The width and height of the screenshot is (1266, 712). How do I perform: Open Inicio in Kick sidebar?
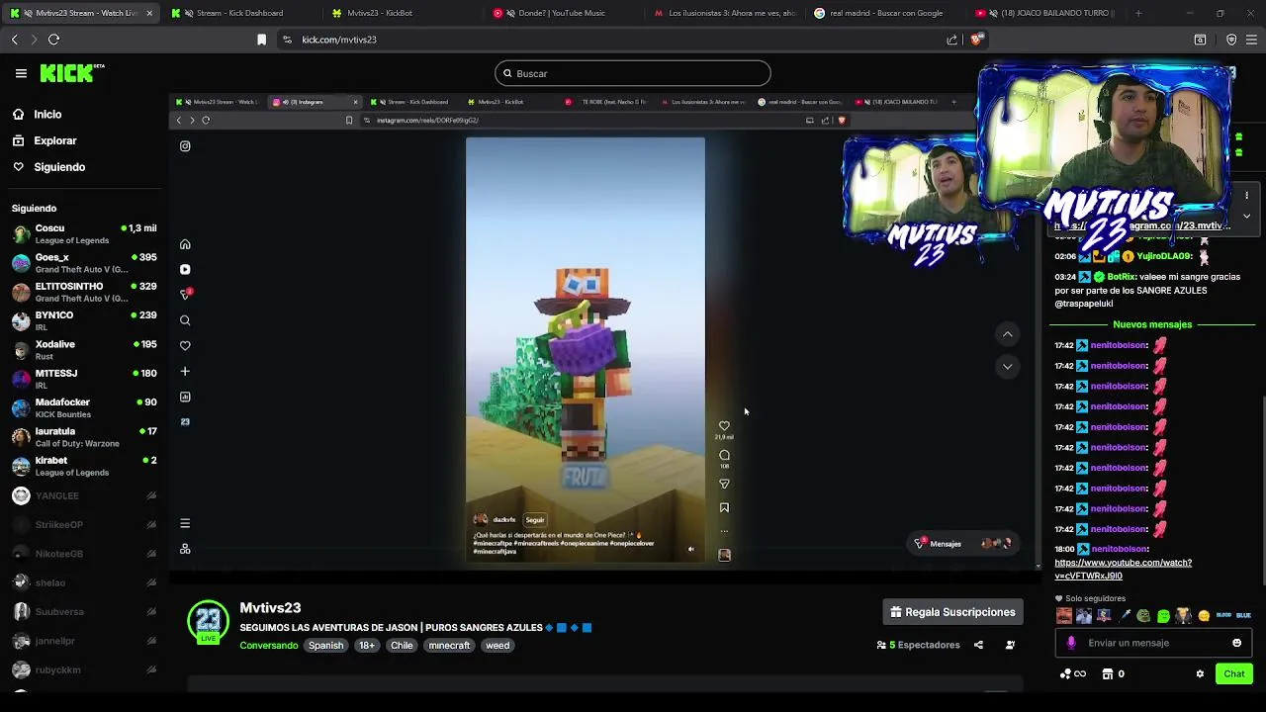click(47, 115)
